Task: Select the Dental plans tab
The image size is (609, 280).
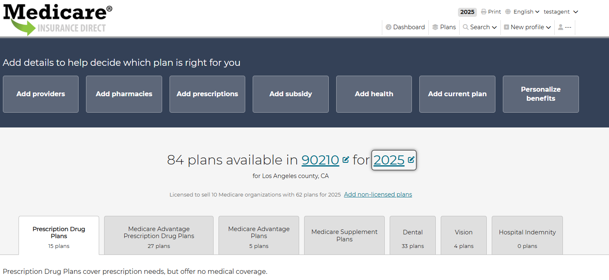Action: click(x=413, y=236)
